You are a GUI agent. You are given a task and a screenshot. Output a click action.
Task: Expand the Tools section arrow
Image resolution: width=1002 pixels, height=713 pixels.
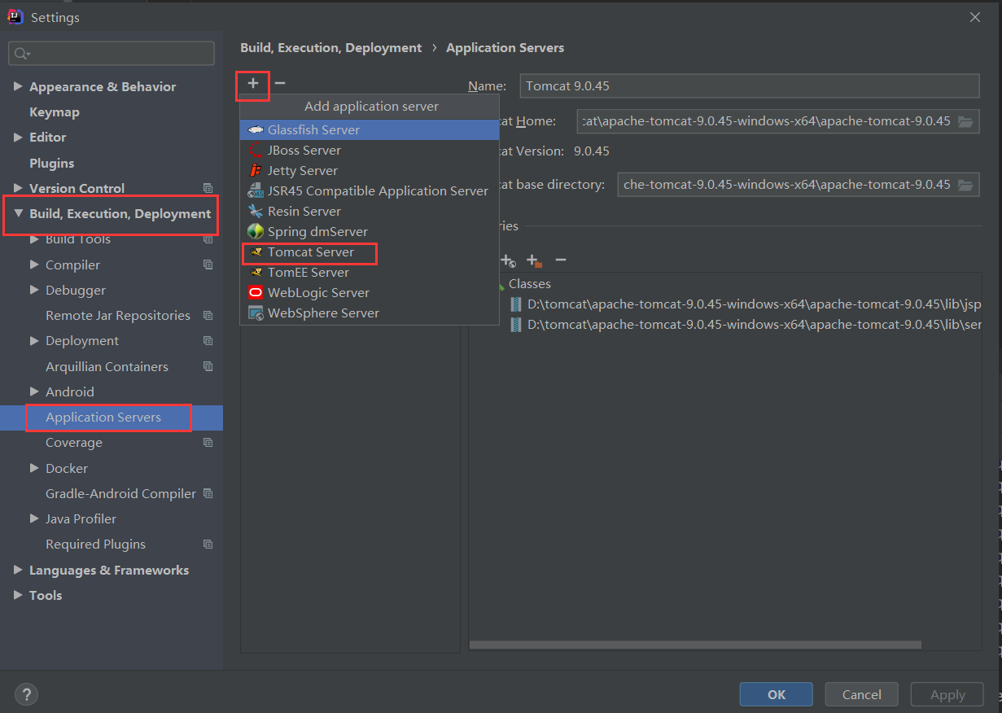point(18,595)
